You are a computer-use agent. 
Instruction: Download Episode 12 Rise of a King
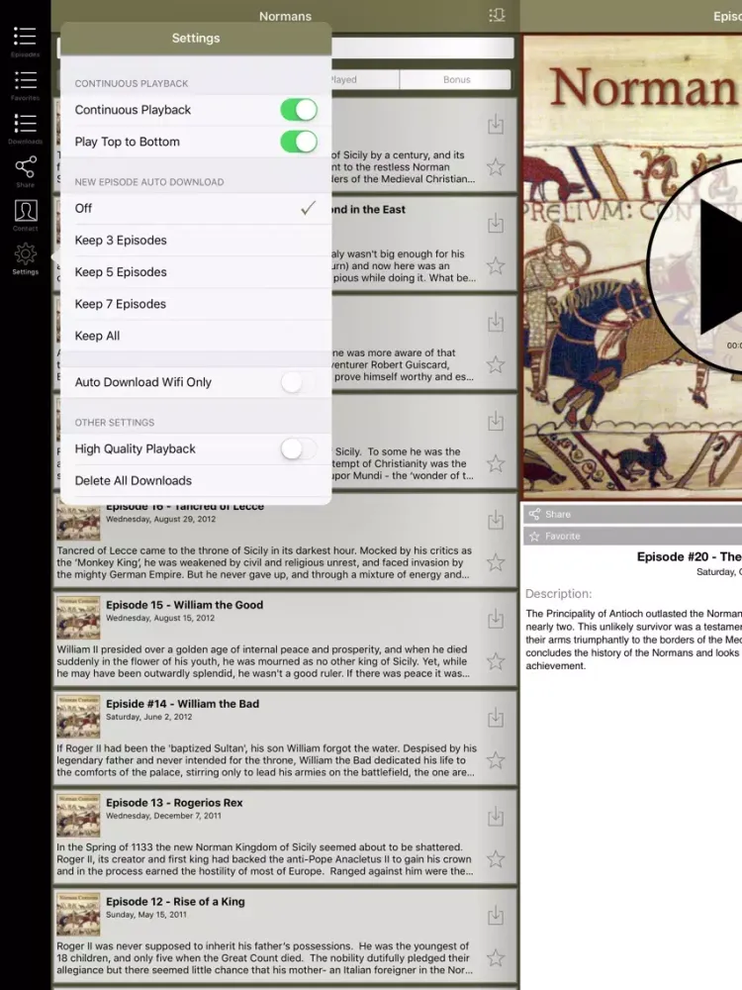496,915
